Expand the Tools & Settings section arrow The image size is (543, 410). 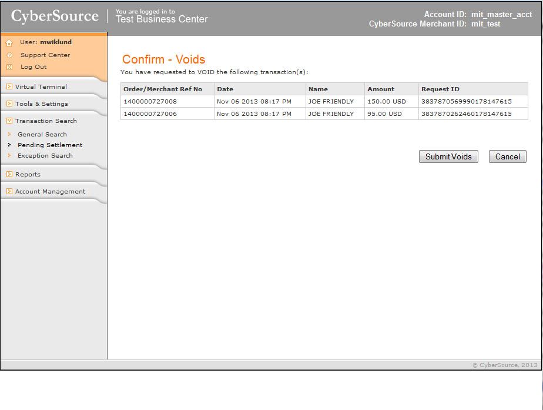9,104
